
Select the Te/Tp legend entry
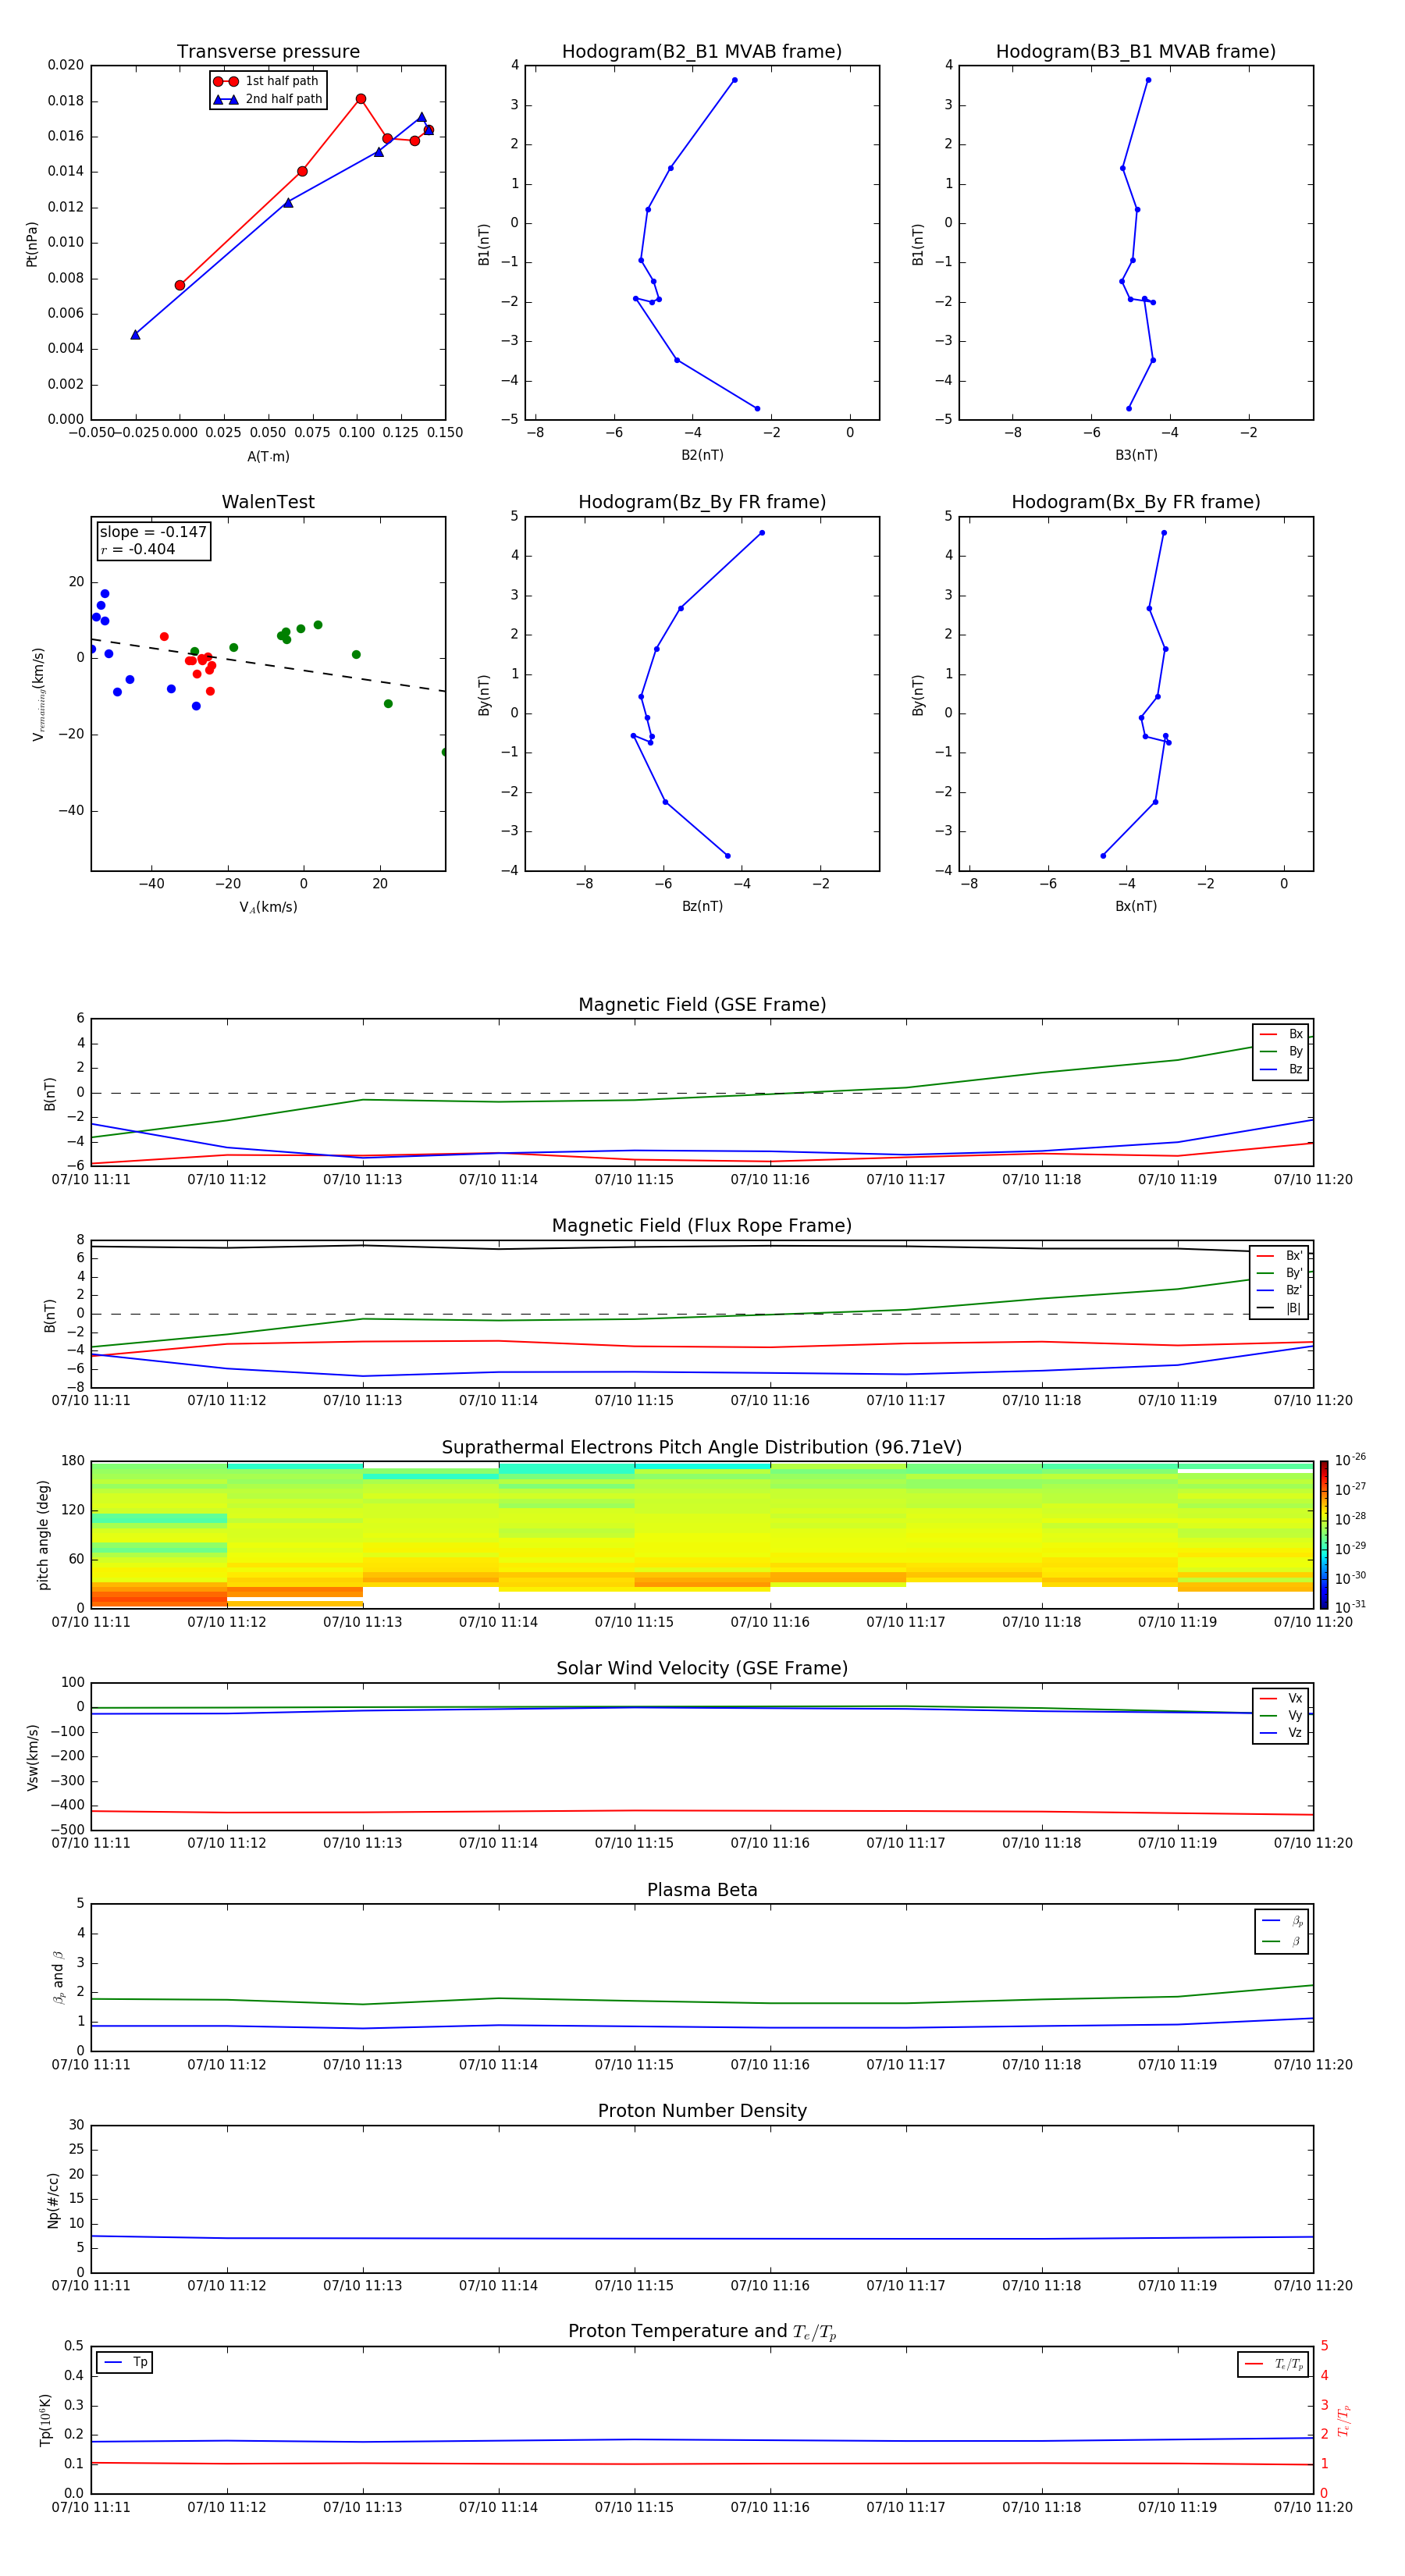pyautogui.click(x=1274, y=2364)
